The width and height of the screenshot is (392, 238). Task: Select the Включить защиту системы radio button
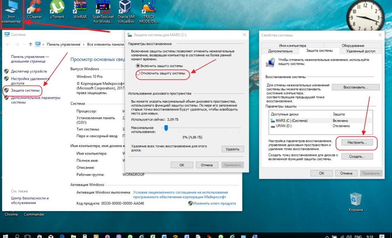[138, 66]
